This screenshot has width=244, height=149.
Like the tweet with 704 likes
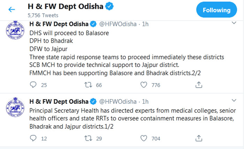tap(144, 138)
